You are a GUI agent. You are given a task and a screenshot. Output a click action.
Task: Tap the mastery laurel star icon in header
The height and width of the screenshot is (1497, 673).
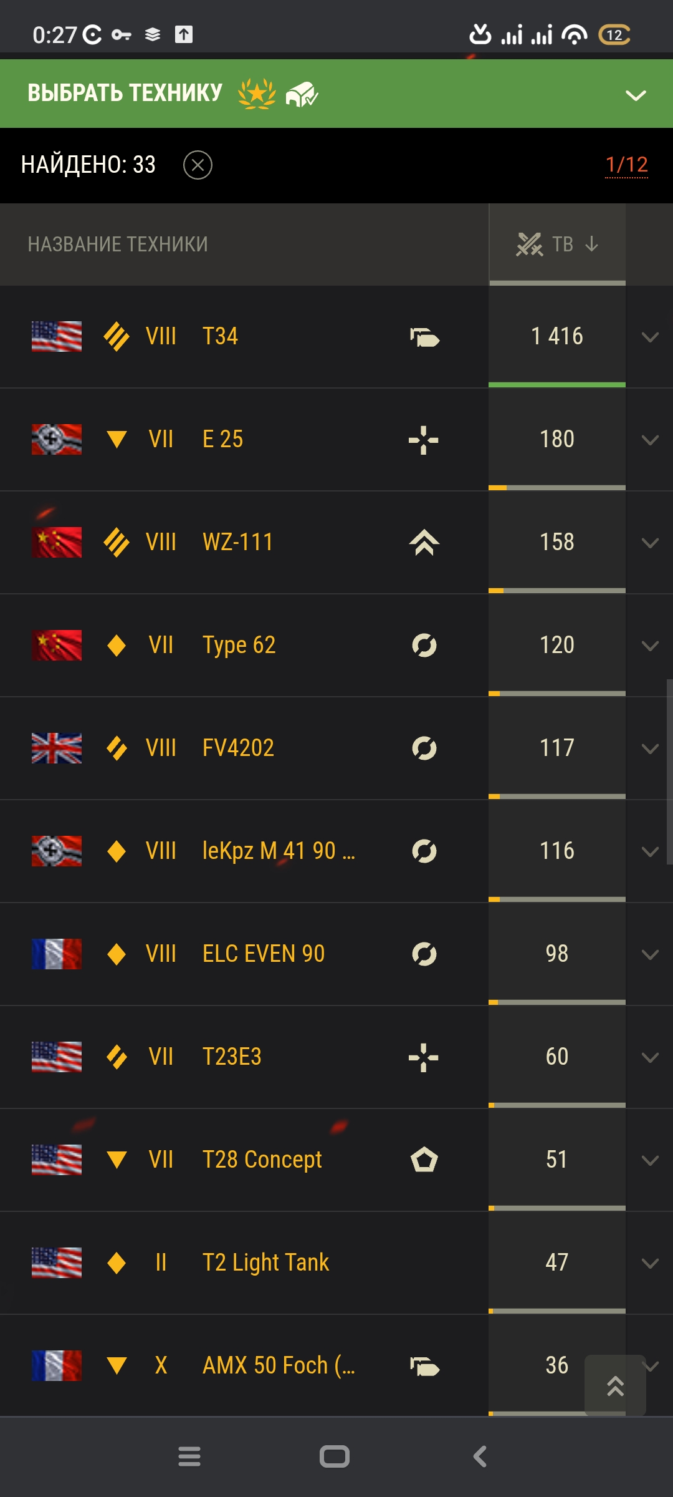tap(257, 94)
